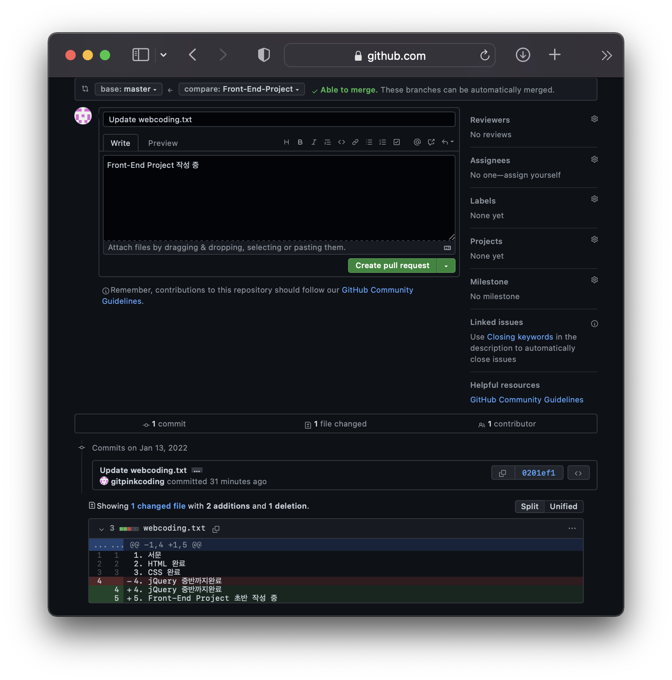
Task: Insert a numbered list
Action: (383, 142)
